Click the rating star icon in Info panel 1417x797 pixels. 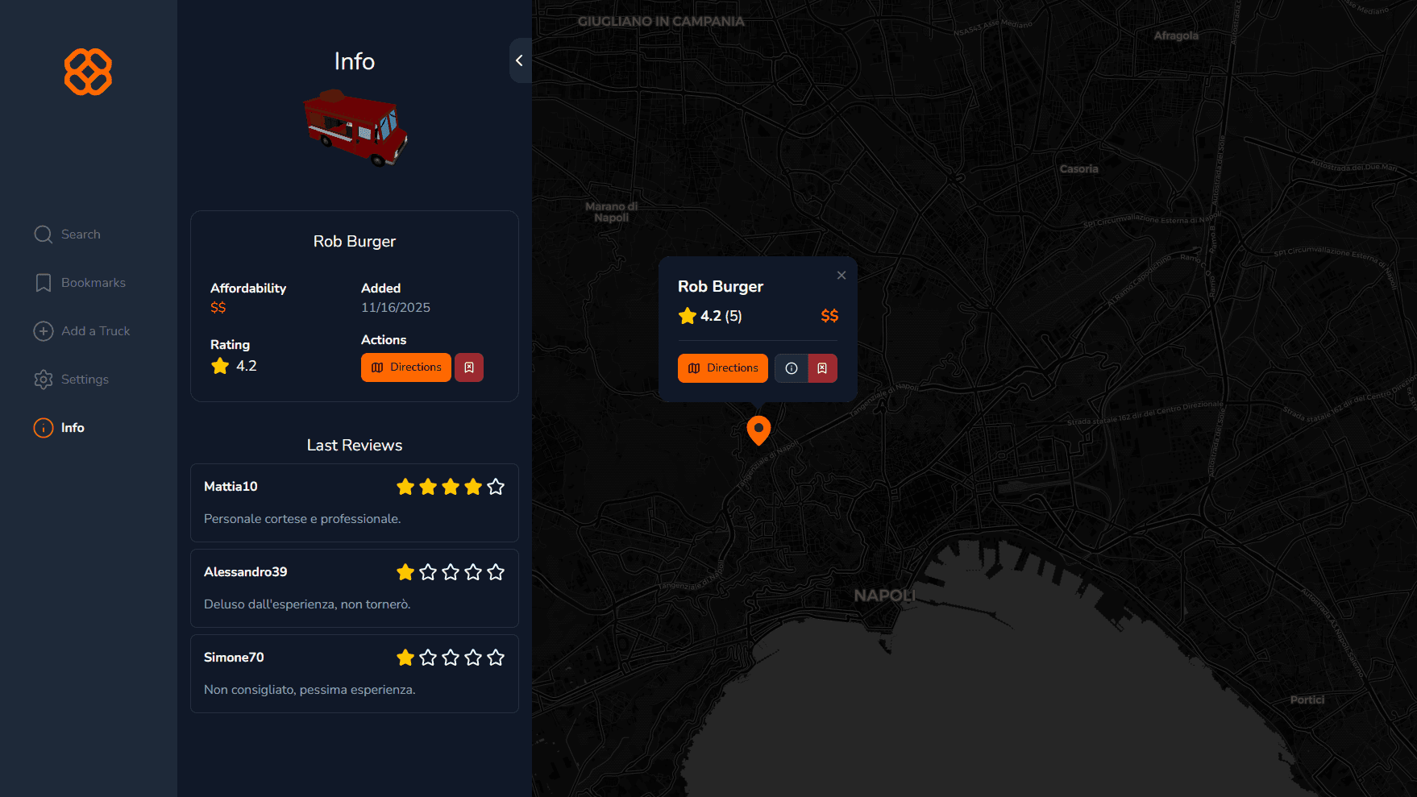(x=220, y=367)
